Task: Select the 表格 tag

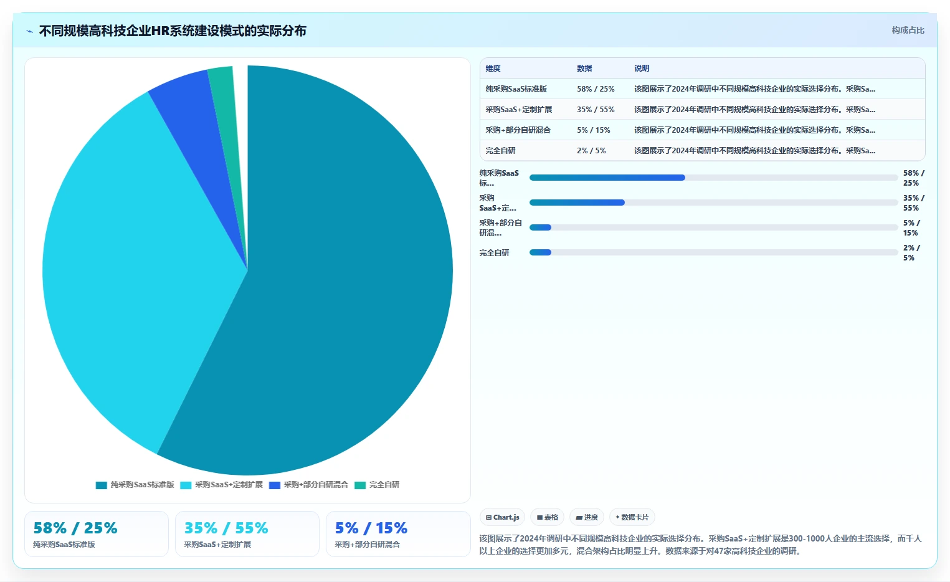Action: 548,517
